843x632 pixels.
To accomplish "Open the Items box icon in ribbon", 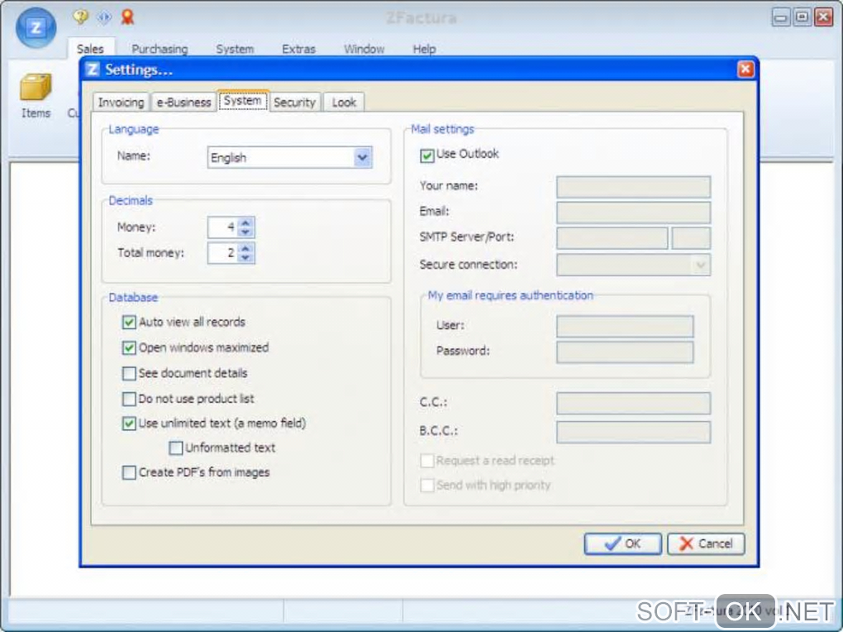I will click(36, 96).
